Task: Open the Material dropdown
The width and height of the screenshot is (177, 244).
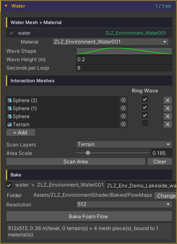Action: tap(111, 42)
